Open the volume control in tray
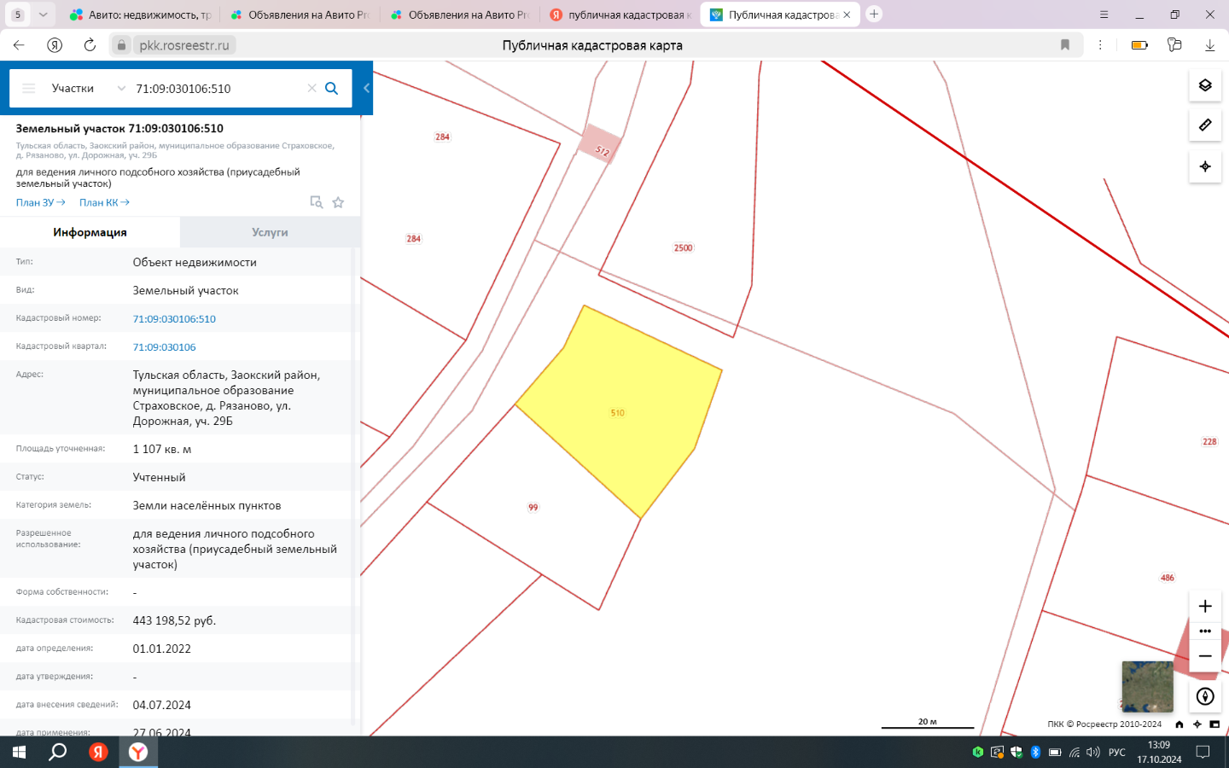Screen dimensions: 1229x768 (1093, 753)
